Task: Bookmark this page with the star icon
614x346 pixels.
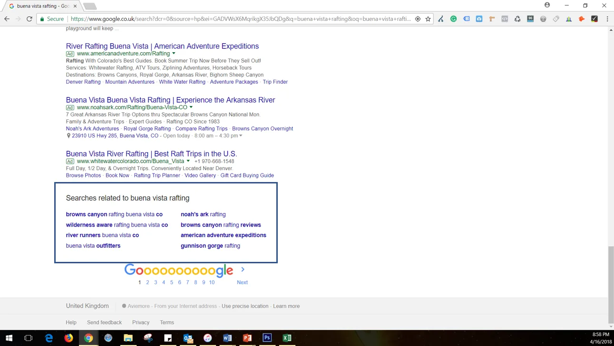Action: (428, 19)
